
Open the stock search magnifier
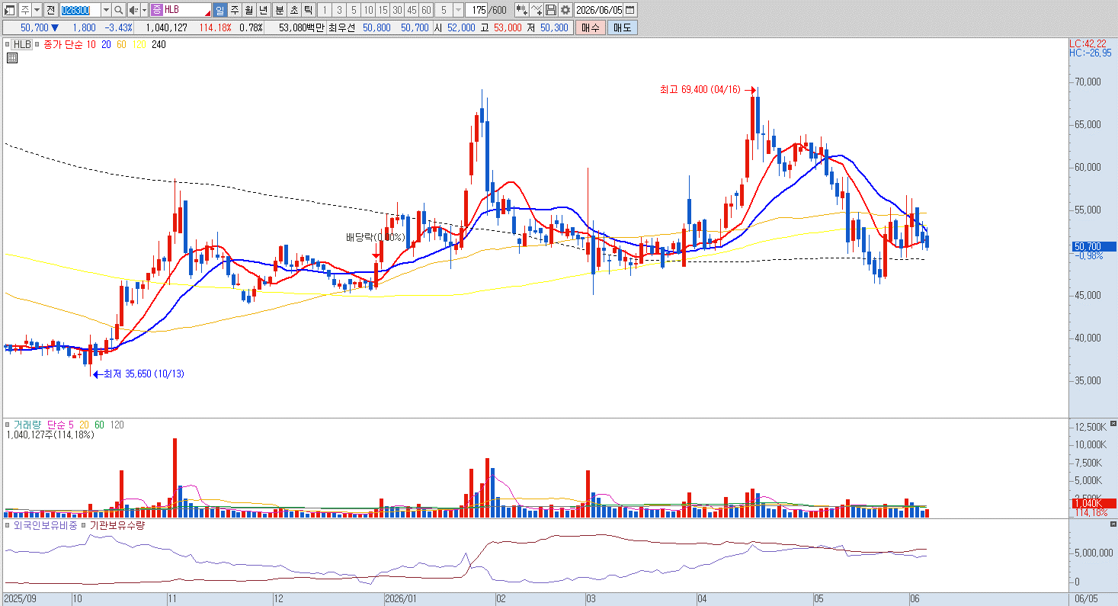point(119,10)
